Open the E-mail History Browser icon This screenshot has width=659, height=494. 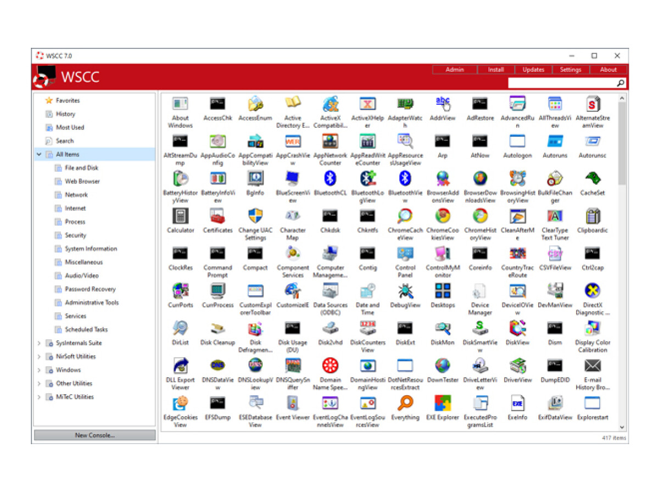[593, 366]
